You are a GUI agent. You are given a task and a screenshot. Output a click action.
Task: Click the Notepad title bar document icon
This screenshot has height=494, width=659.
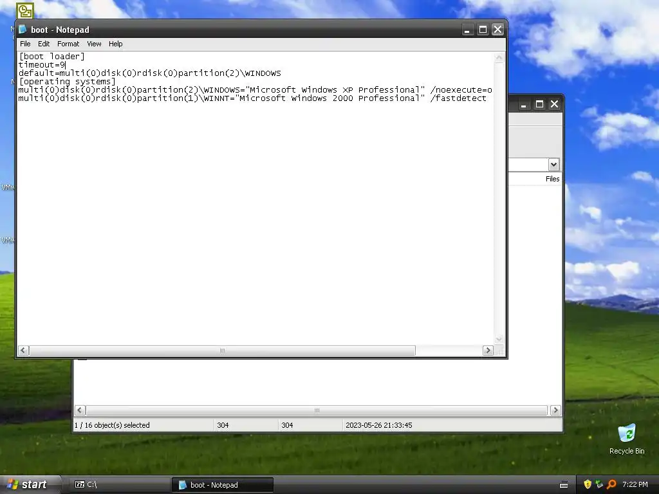point(23,30)
